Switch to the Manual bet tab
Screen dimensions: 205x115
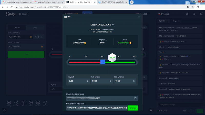(17, 28)
